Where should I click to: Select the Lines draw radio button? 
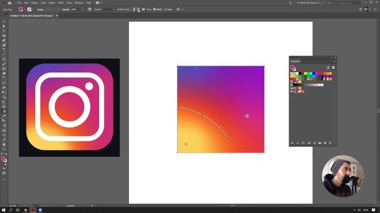point(165,9)
